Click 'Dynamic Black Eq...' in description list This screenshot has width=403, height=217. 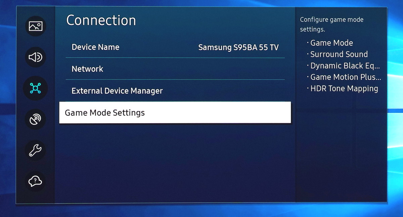[x=345, y=66]
